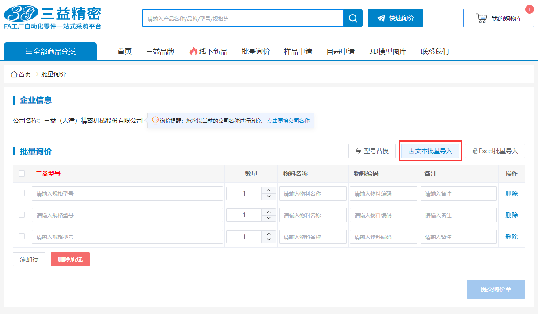
Task: Tick the checkbox in the third row
Action: [22, 236]
